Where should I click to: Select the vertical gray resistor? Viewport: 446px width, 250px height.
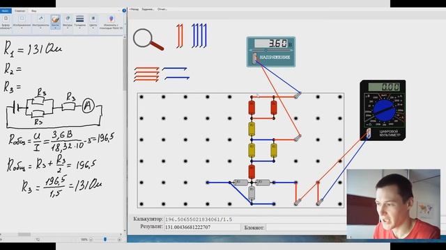point(252,193)
